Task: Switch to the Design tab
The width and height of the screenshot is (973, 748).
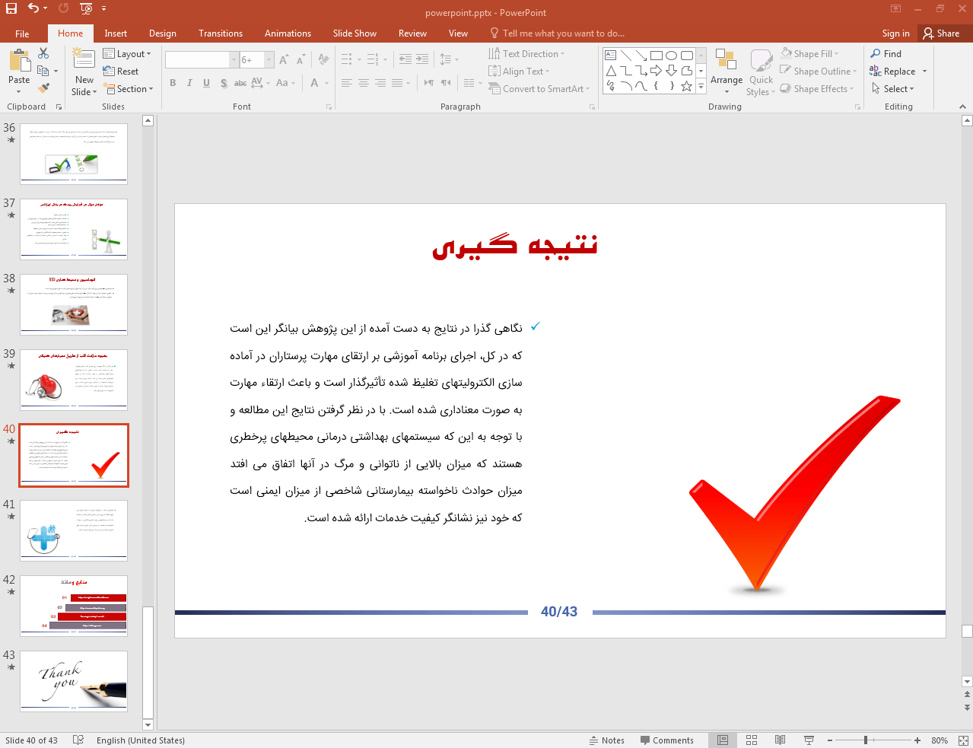Action: (x=163, y=33)
